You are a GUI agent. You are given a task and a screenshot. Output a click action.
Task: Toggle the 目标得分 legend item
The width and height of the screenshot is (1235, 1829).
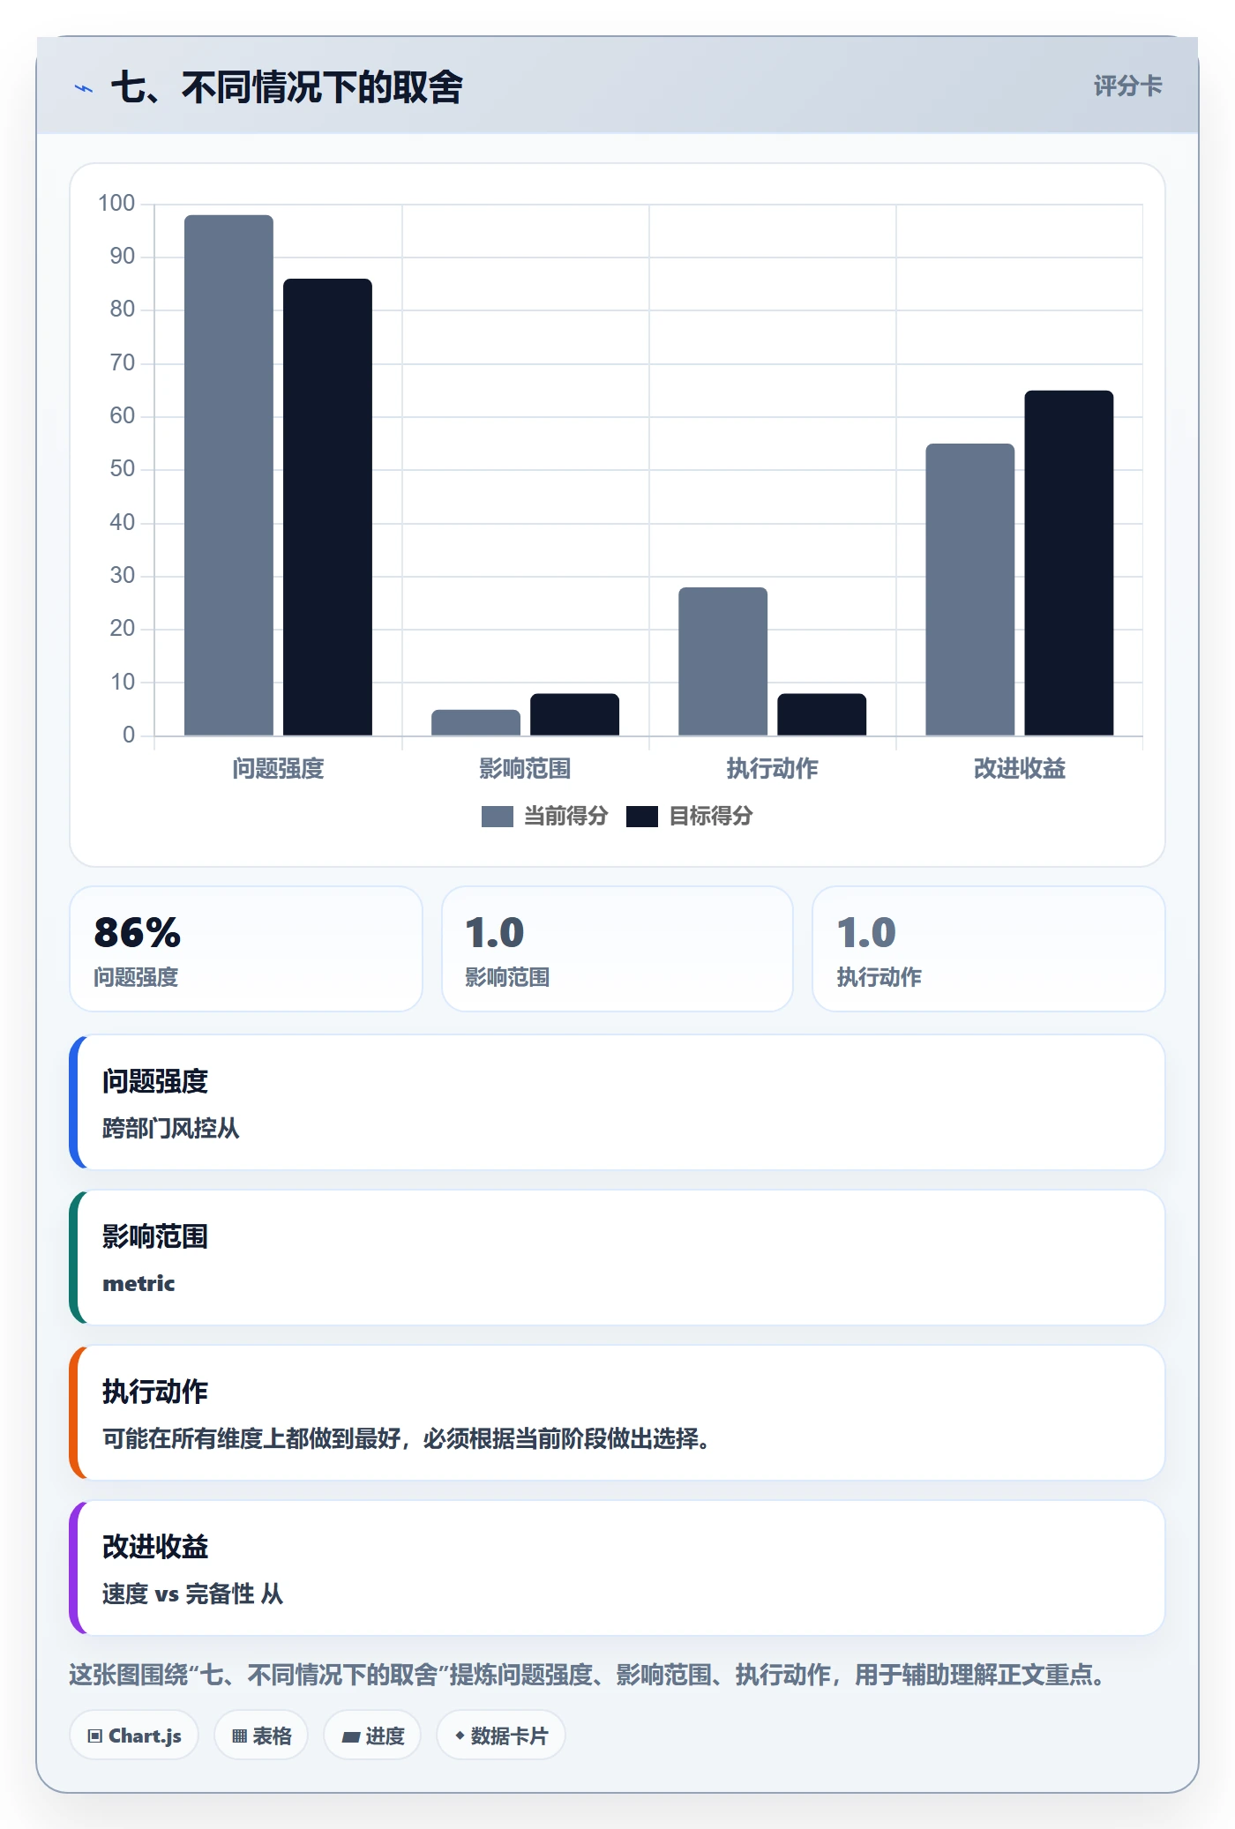690,816
